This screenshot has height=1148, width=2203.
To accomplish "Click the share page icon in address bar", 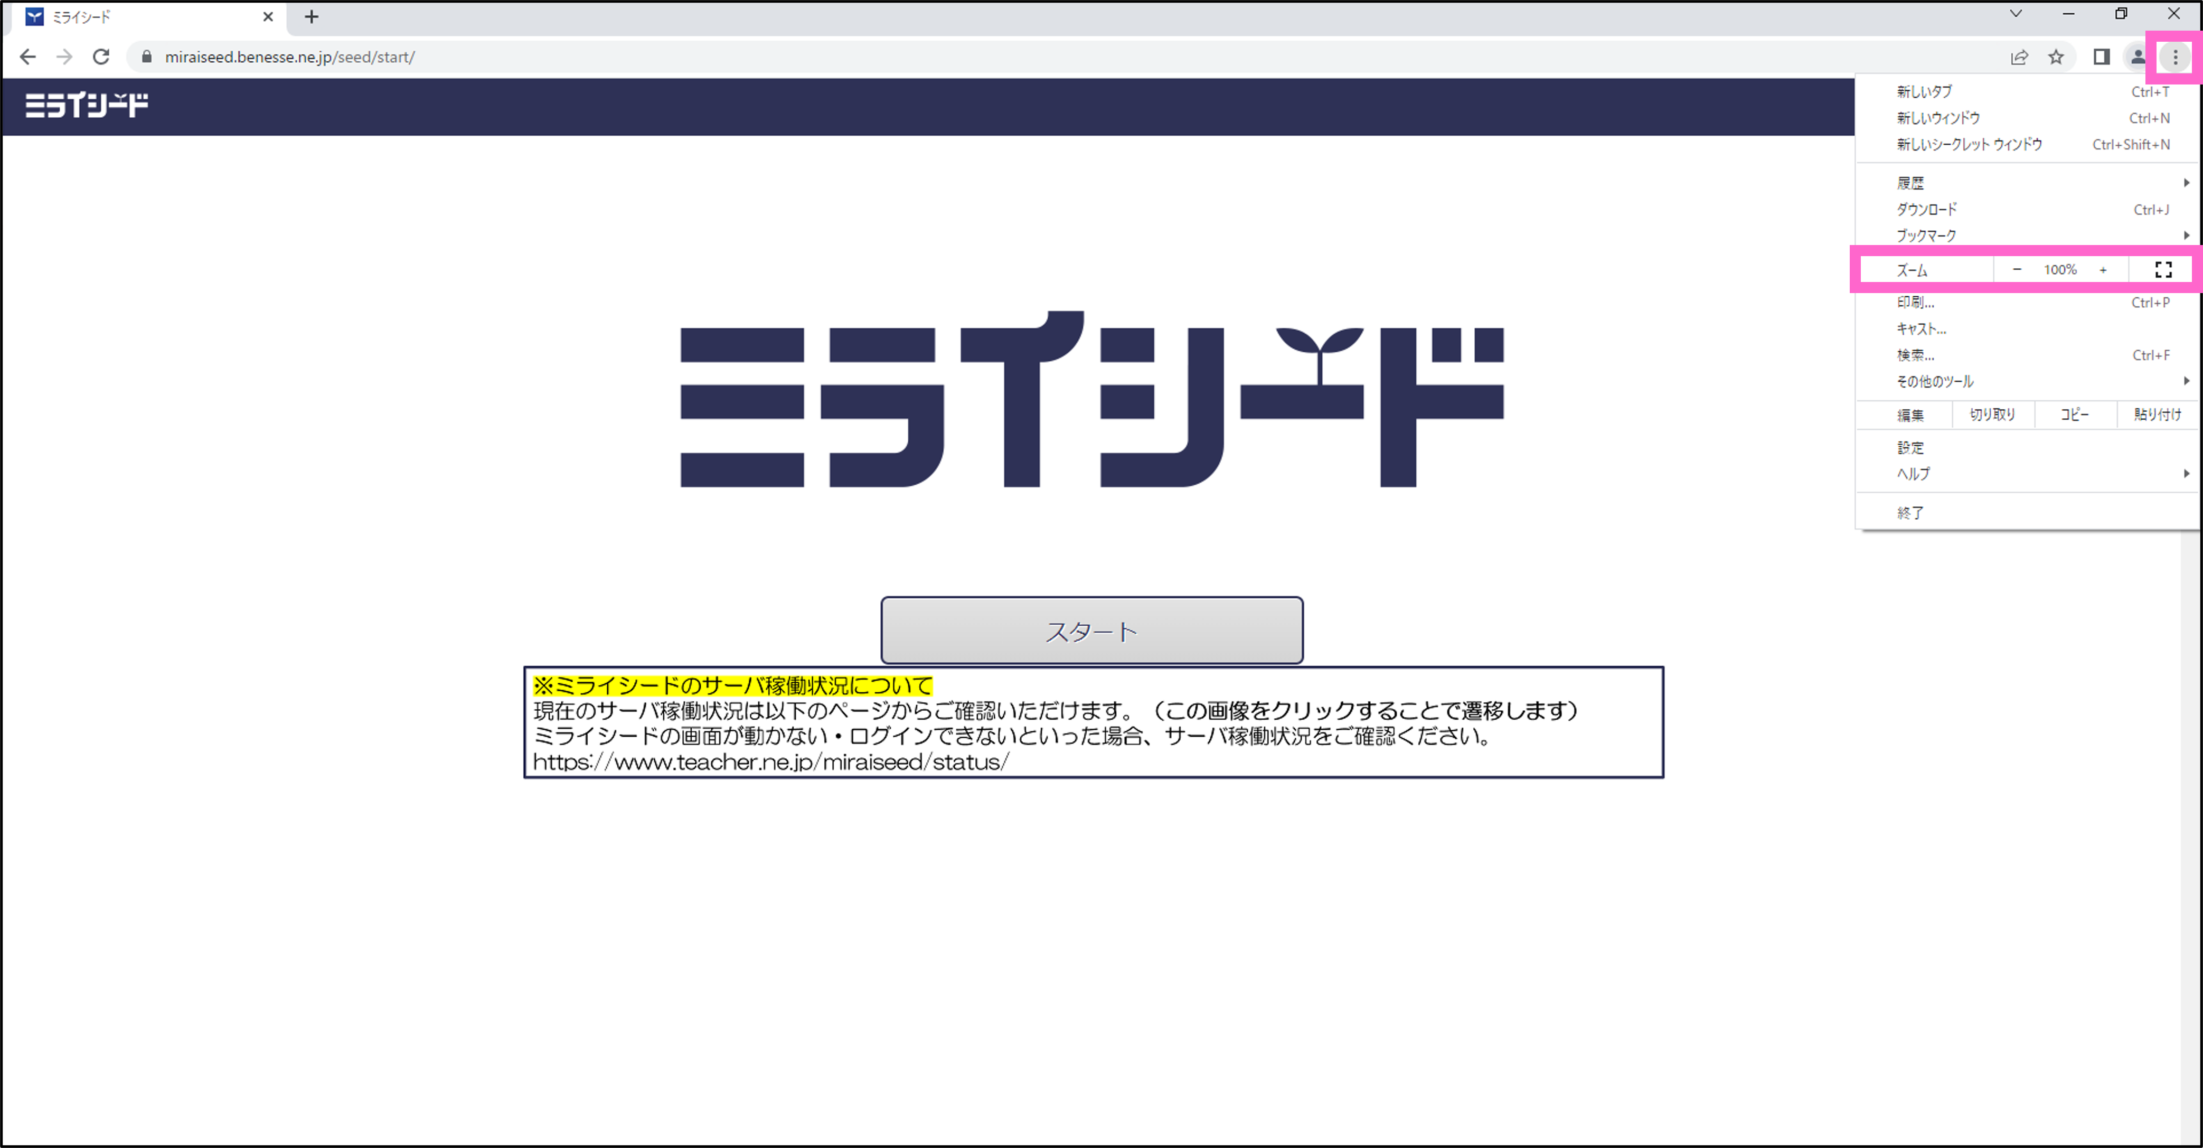I will click(2019, 58).
